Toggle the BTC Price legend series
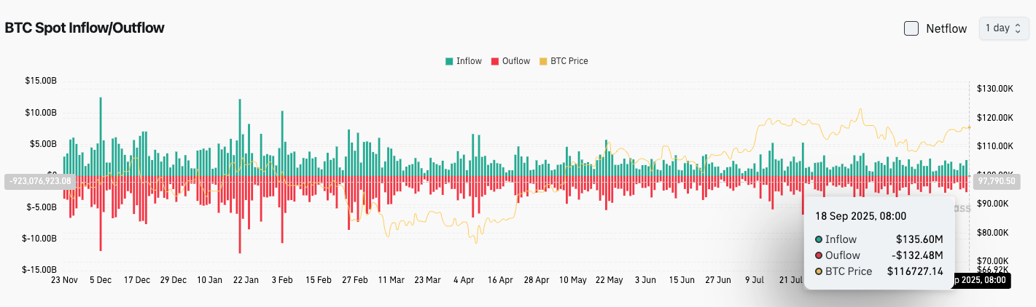This screenshot has width=1036, height=307. click(x=564, y=61)
